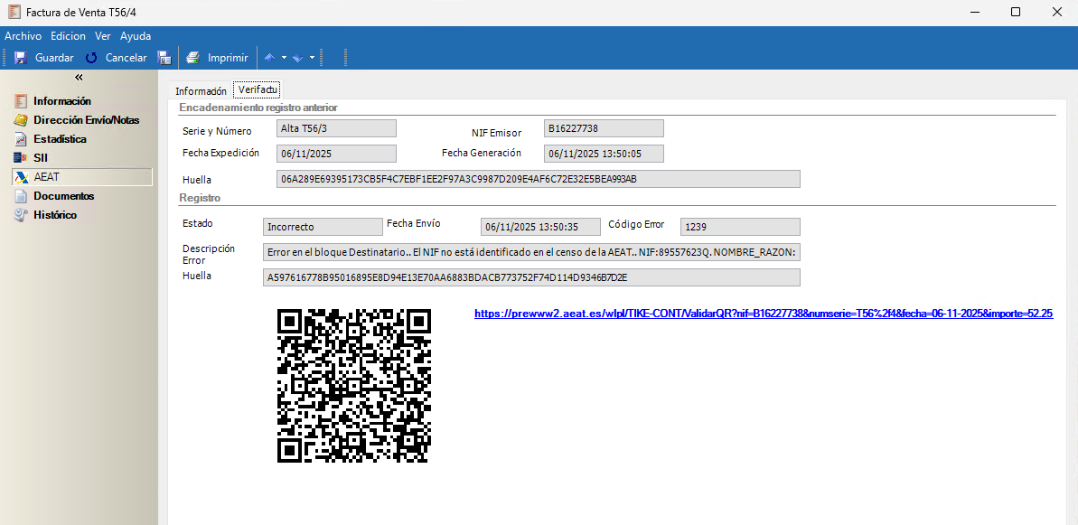1078x525 pixels.
Task: Click the QR code image
Action: [354, 386]
